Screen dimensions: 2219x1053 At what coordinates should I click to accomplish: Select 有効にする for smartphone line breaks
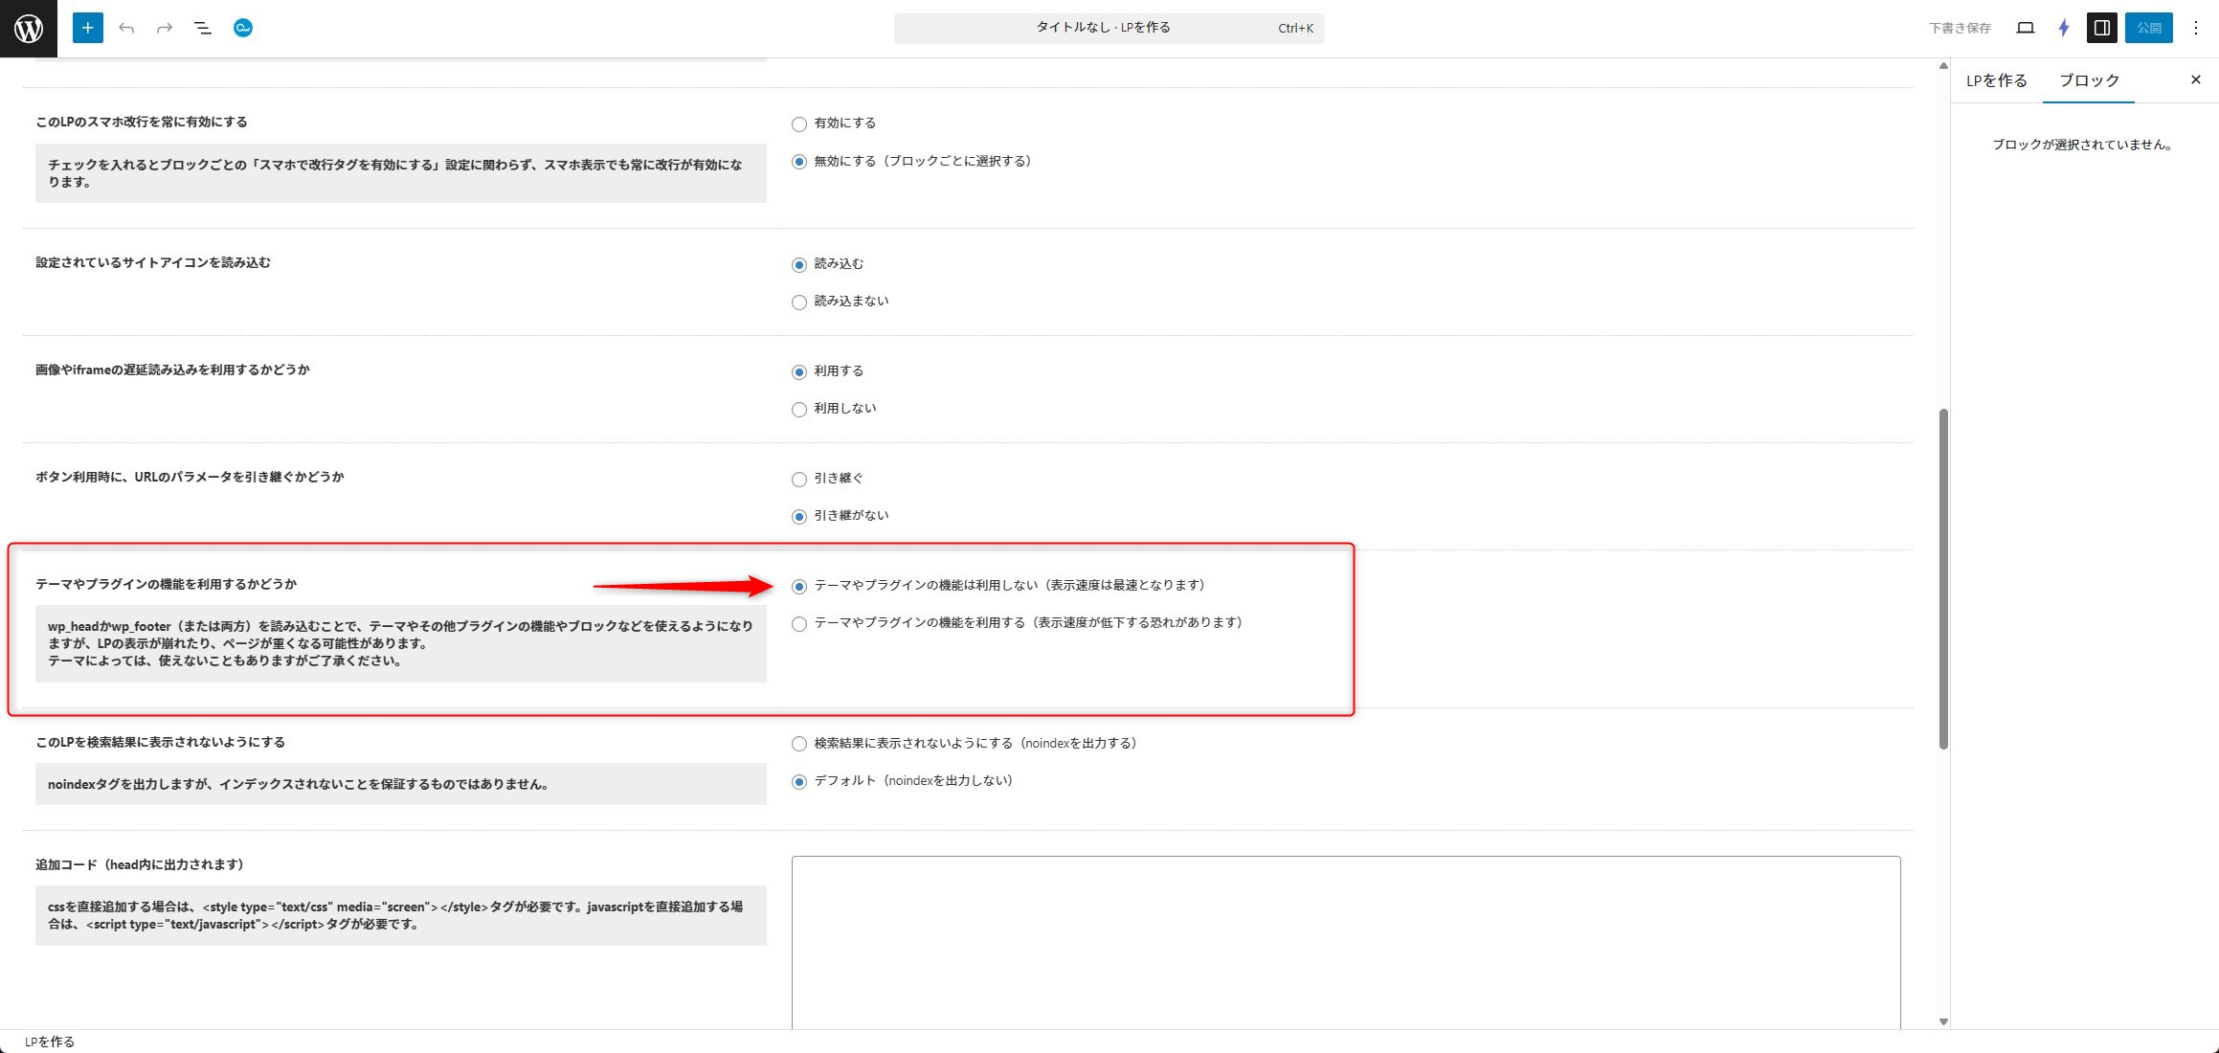(x=799, y=123)
